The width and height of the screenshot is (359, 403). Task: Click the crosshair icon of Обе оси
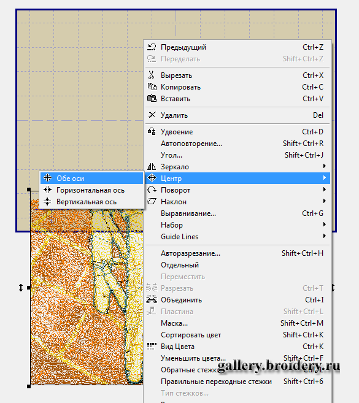pos(48,178)
